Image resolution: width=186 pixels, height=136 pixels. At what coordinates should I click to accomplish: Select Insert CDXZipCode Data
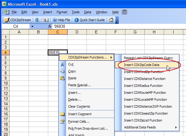click(147, 65)
